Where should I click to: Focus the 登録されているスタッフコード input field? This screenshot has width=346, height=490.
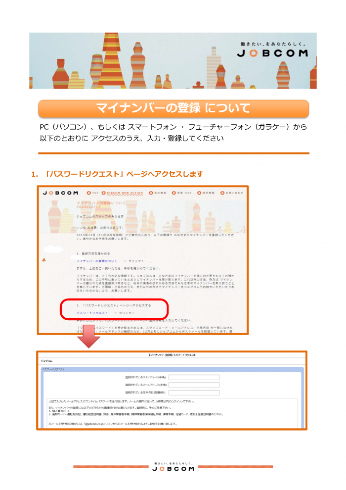coord(194,378)
